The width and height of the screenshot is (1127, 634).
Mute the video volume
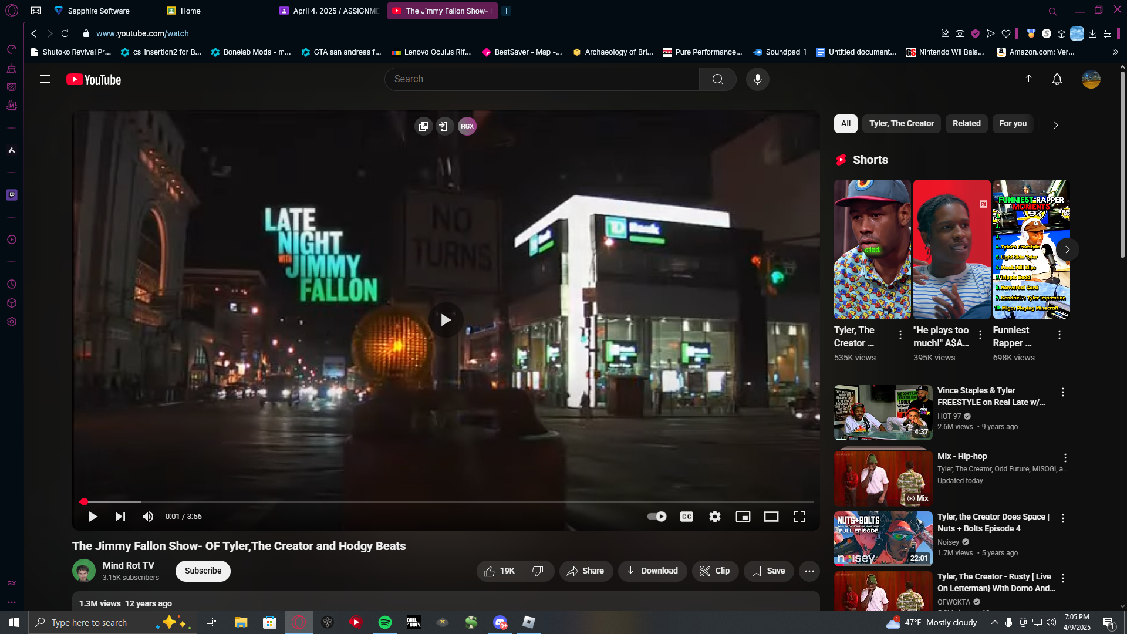147,517
